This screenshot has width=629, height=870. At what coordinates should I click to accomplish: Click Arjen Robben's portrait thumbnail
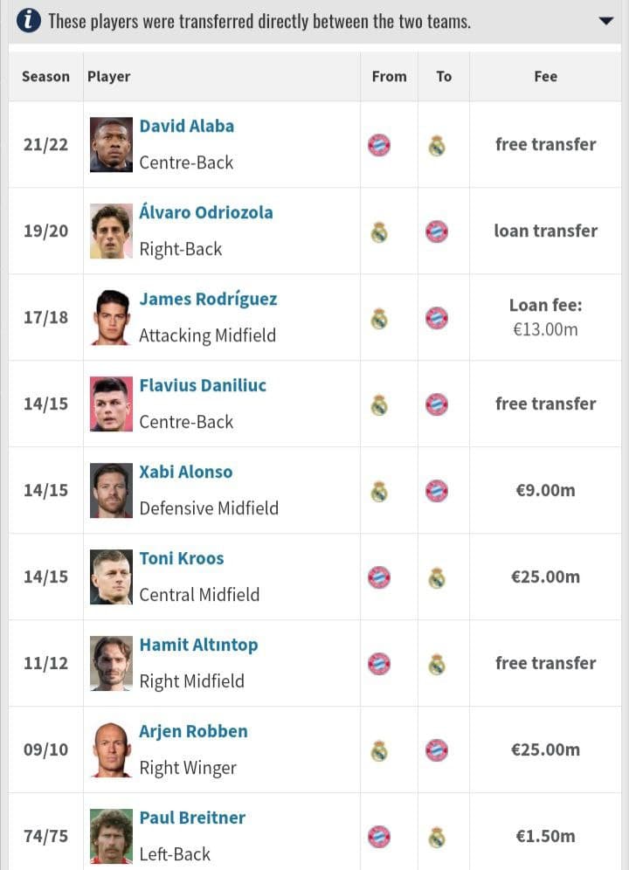[111, 749]
